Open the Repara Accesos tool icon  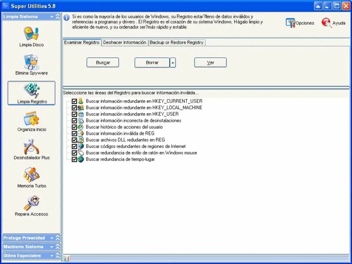point(31,203)
